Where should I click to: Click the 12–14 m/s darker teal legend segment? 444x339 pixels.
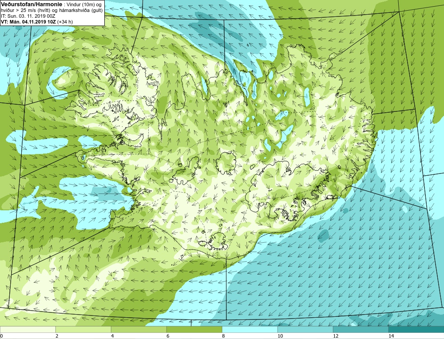(x=361, y=330)
